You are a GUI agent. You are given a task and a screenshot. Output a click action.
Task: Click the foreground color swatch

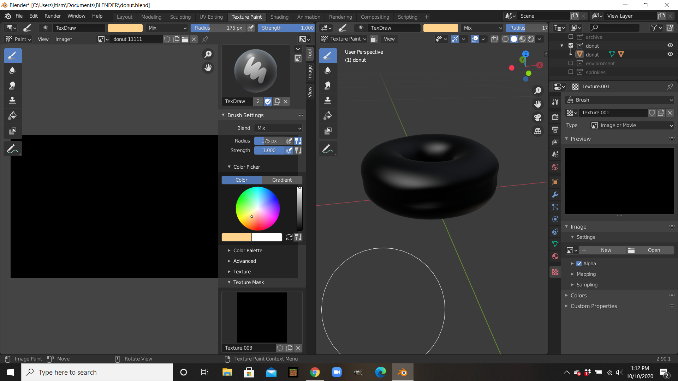coord(237,237)
